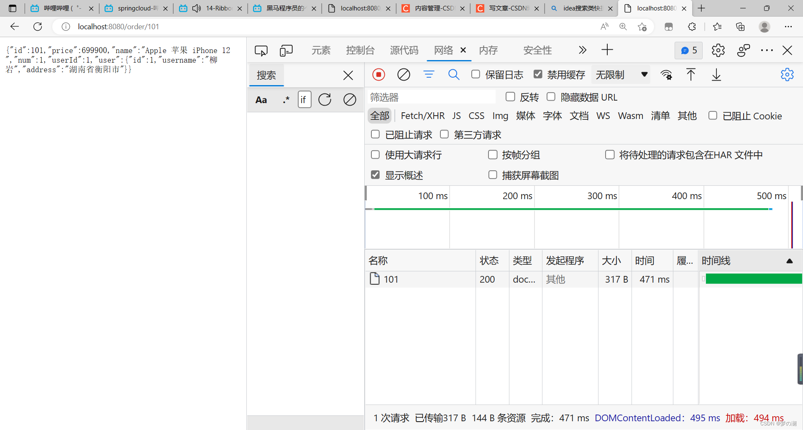Open DevTools settings gear
Image resolution: width=803 pixels, height=430 pixels.
718,51
